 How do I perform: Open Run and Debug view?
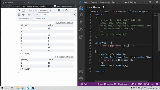click(x=81, y=30)
